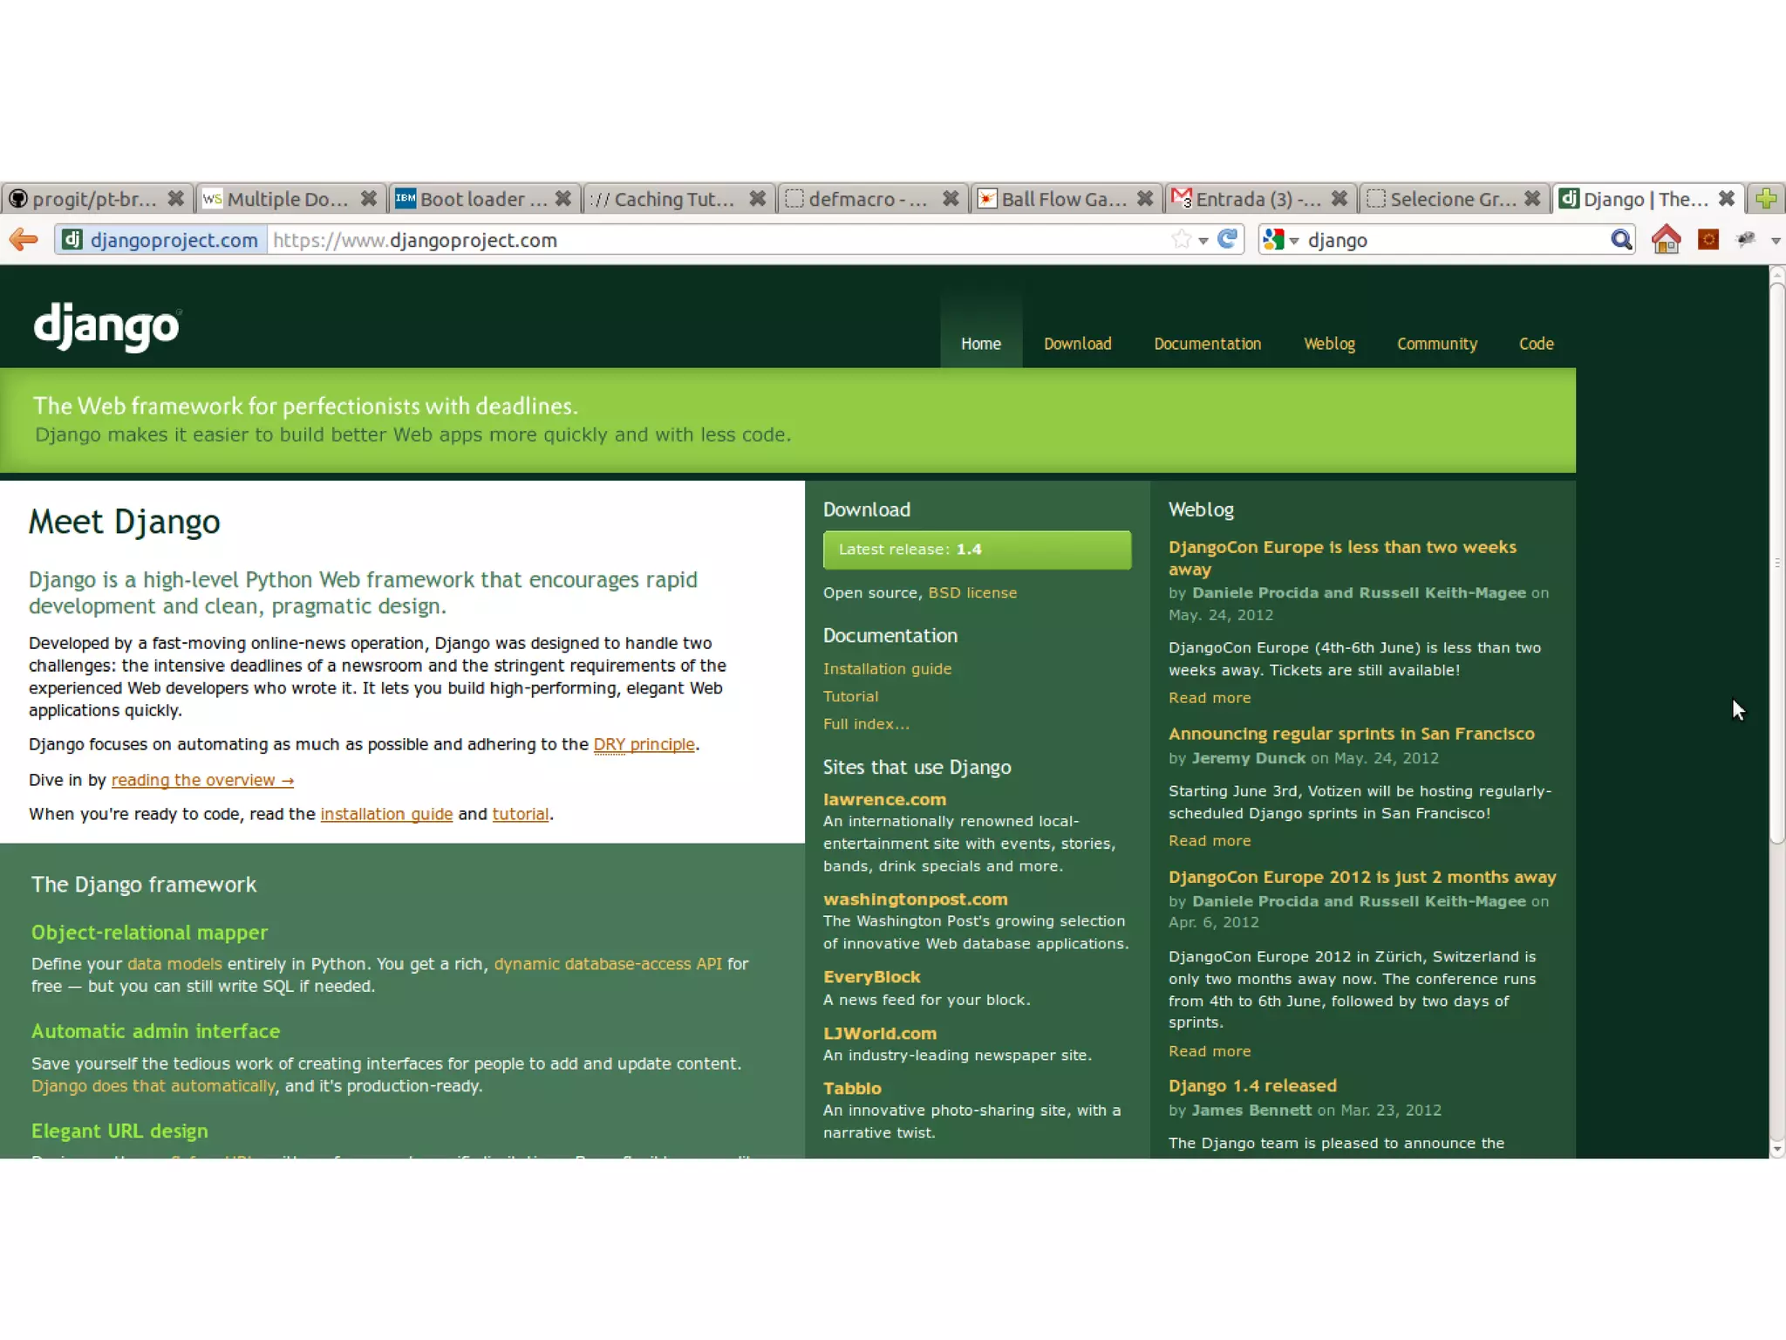This screenshot has height=1340, width=1786.
Task: Close the Ball Flow Ga... tab
Action: tap(1145, 199)
